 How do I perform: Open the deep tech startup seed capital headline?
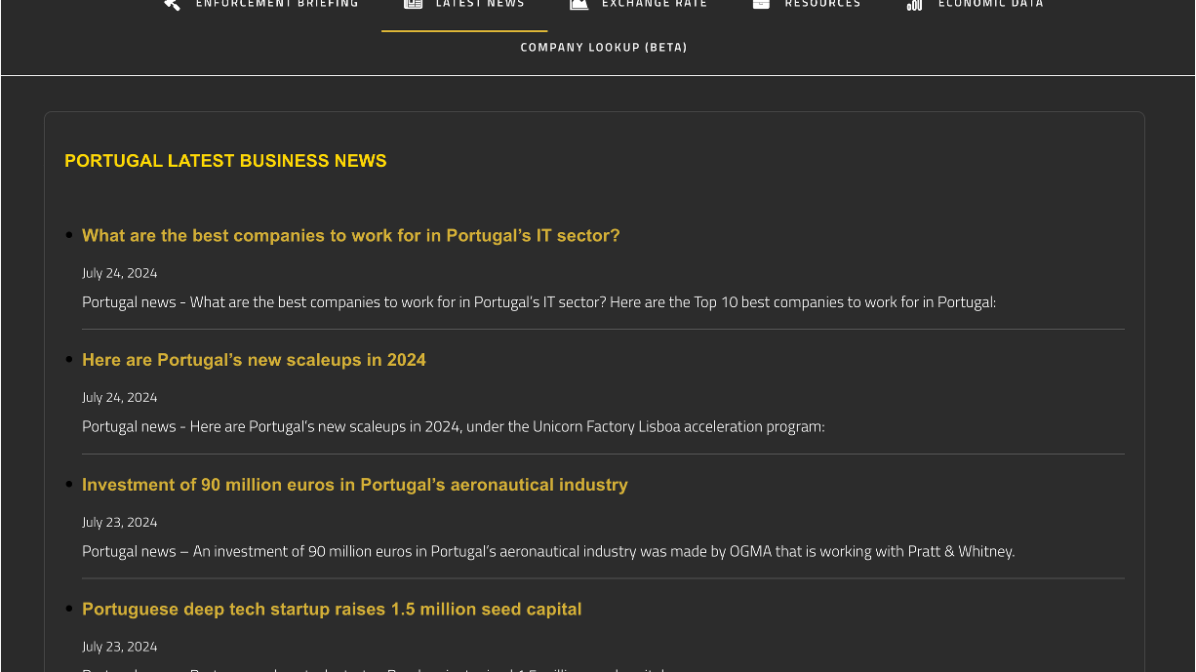tap(332, 610)
